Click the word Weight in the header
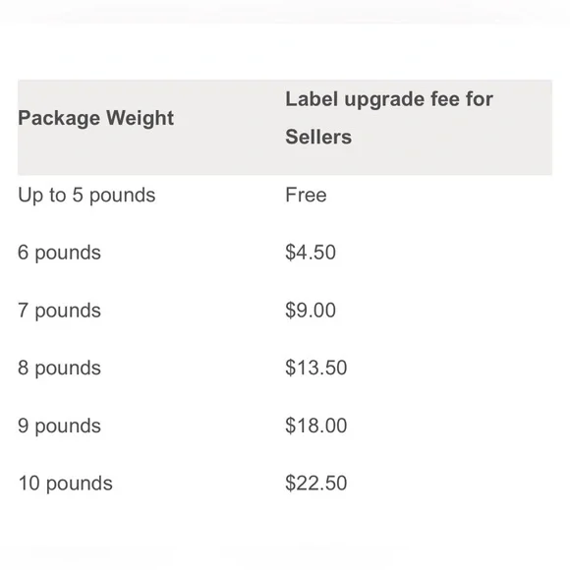570x570 pixels. click(x=140, y=118)
